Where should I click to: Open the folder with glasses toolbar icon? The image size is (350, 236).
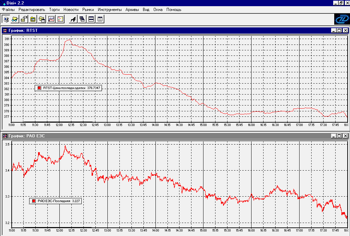point(15,19)
